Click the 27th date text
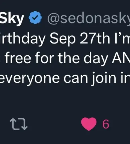The height and width of the screenshot is (144, 130). click(95, 38)
